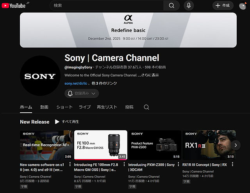Click the YouTube logo to go home
The image size is (250, 193).
click(15, 5)
